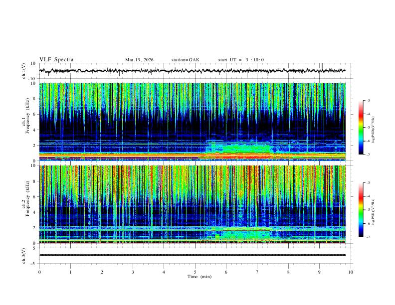Click the "-4" label on ch.2 colorbar
This screenshot has height=305, width=395.
click(x=368, y=196)
